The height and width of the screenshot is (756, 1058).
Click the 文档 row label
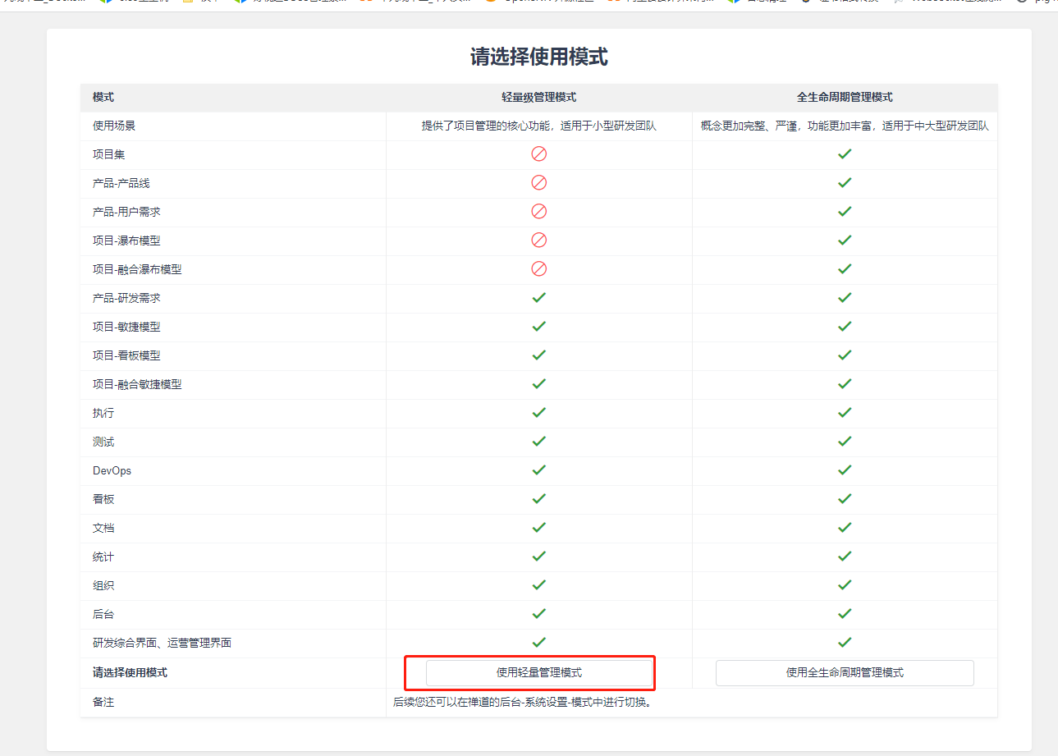click(x=103, y=528)
